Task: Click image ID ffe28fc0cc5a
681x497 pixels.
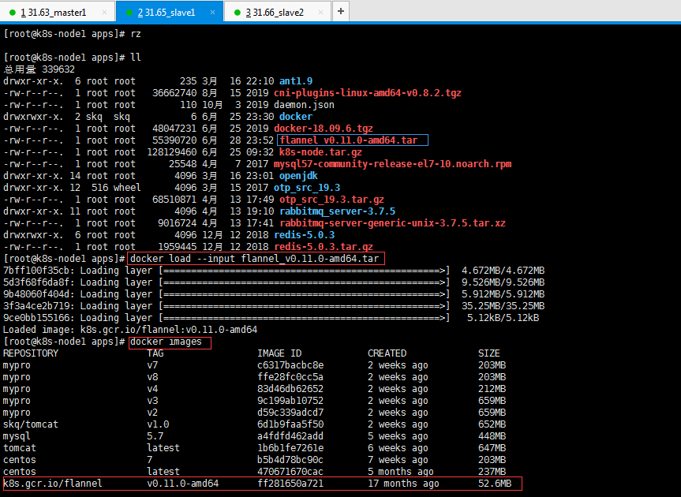Action: pos(290,377)
